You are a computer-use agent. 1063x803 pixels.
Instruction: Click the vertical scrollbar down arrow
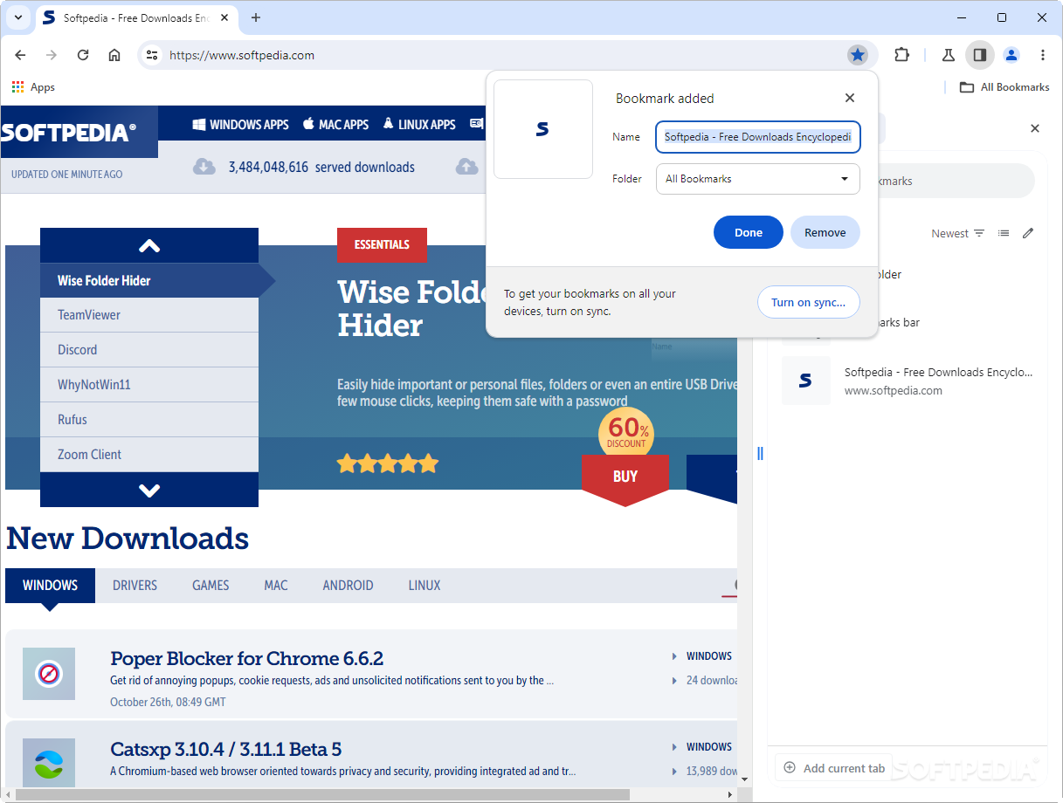coord(745,779)
